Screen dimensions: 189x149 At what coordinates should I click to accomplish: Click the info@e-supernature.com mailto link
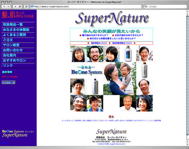[111, 144]
